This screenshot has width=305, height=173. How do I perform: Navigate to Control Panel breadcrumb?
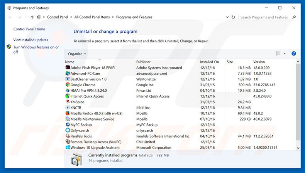58,17
